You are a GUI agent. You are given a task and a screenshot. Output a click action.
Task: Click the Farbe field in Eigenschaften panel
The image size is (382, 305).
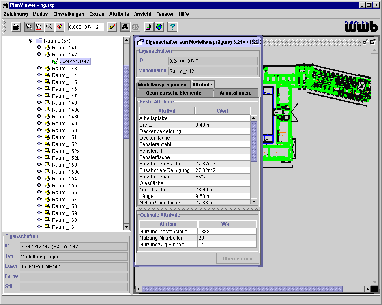(73, 277)
